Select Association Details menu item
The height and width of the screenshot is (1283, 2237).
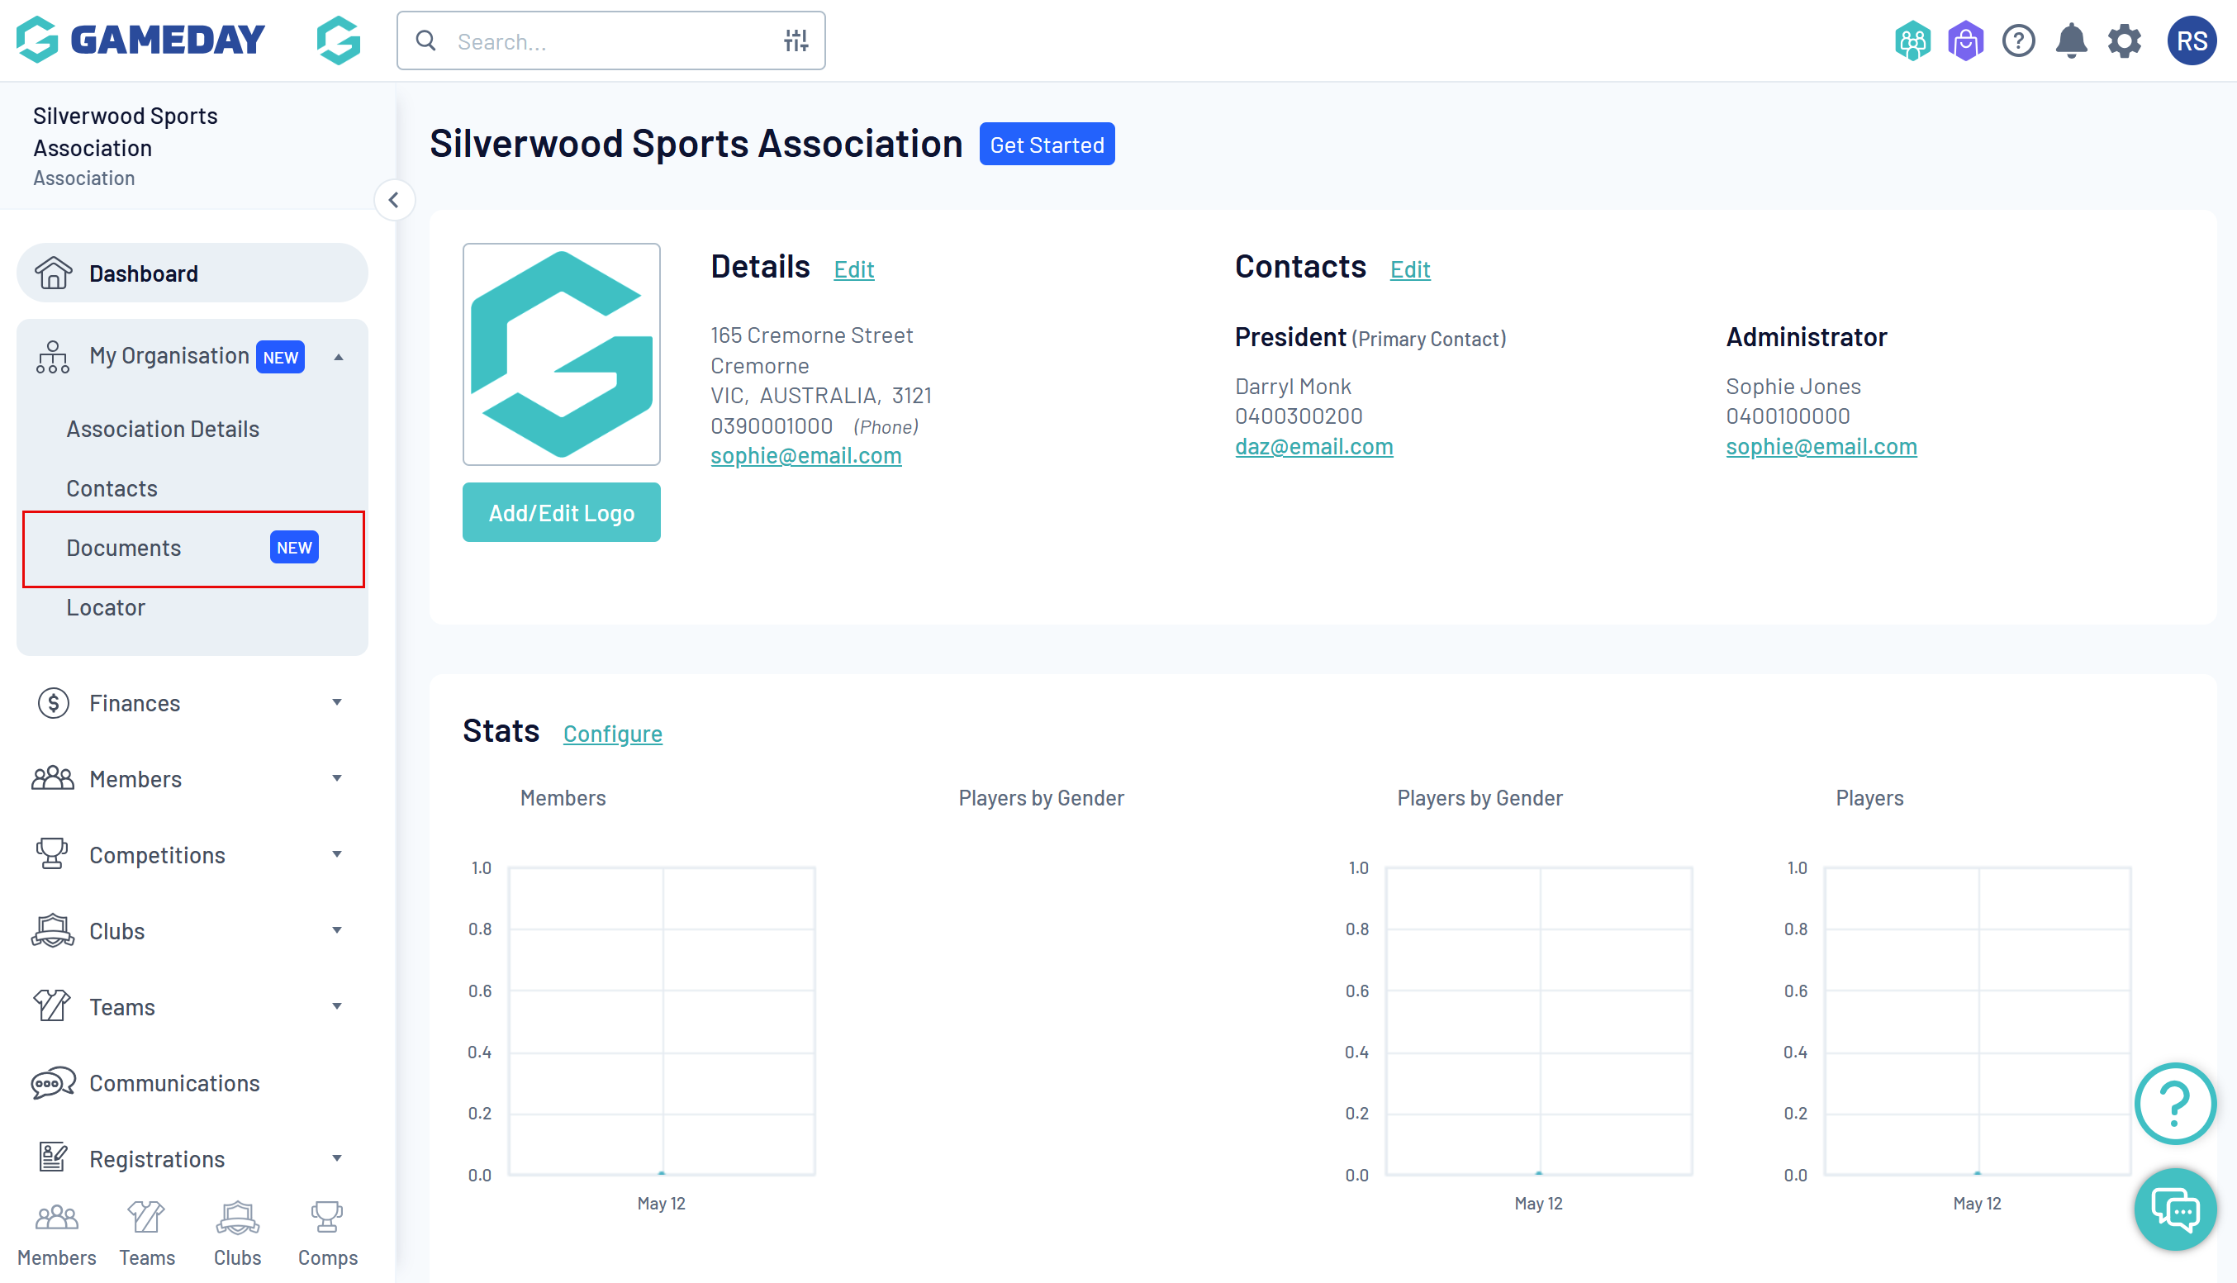(x=162, y=428)
